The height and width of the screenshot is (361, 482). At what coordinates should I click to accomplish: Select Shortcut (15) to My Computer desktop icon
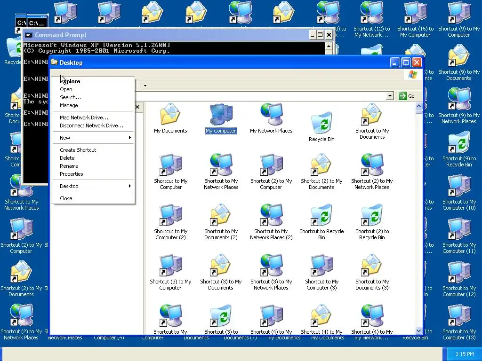[415, 20]
